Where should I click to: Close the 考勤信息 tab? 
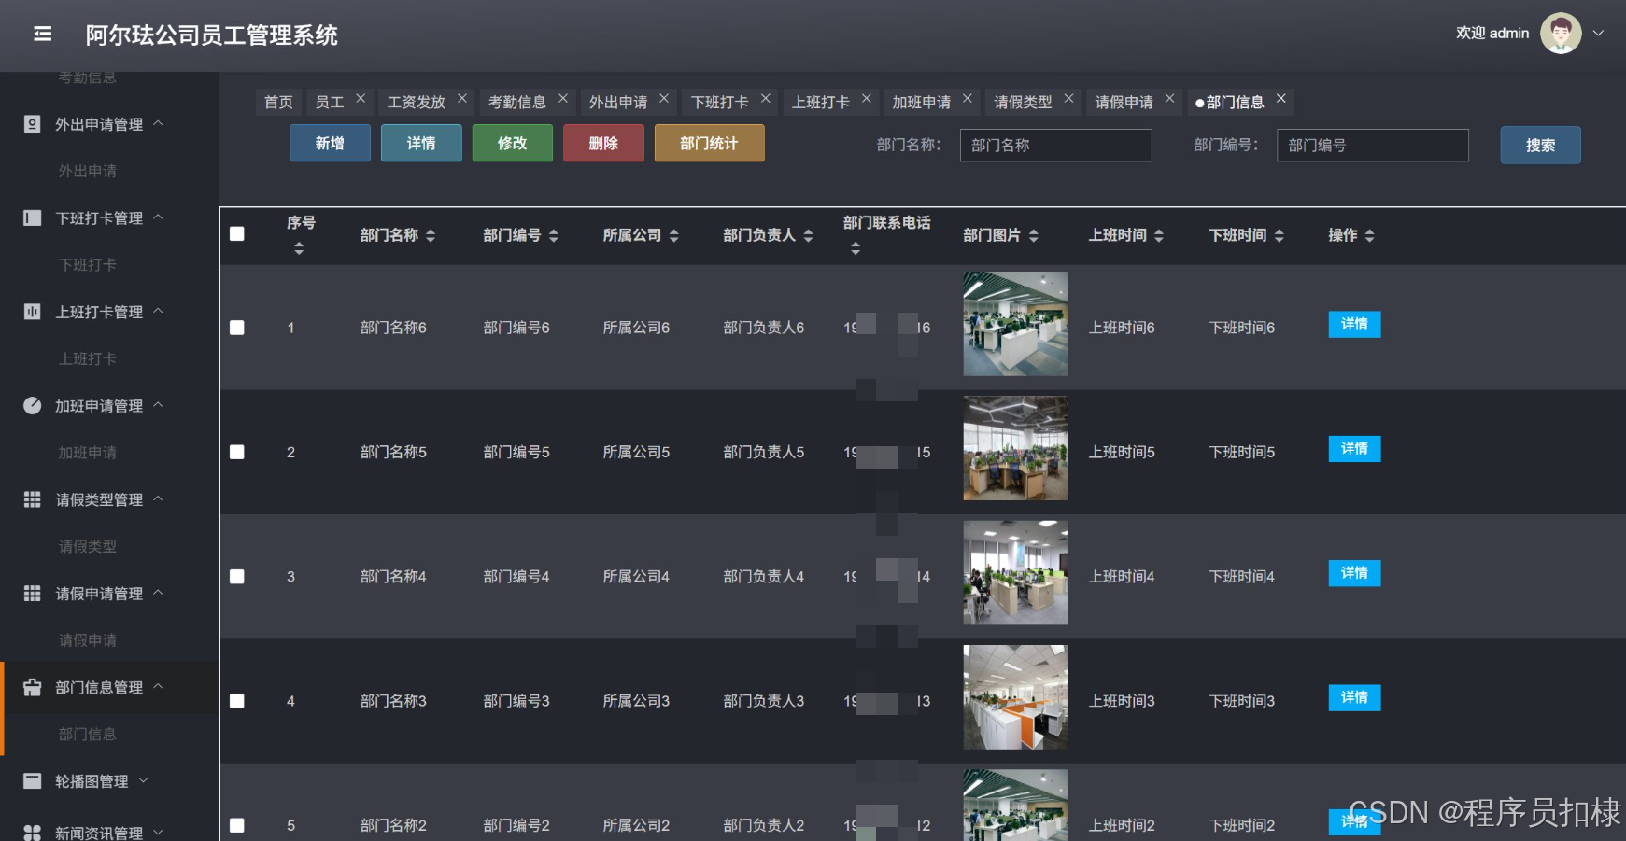(563, 98)
